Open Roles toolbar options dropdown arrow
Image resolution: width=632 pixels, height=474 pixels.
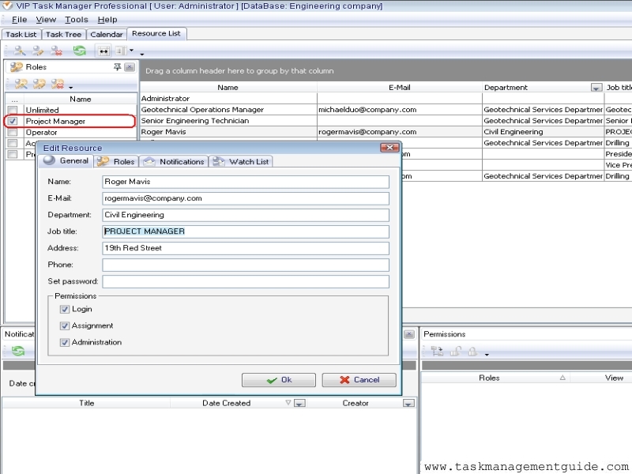point(71,88)
